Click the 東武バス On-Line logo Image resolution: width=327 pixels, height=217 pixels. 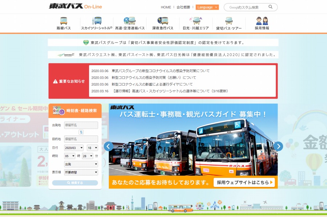[x=75, y=6]
